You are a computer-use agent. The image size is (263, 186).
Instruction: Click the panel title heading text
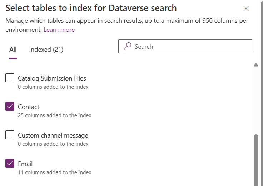click(x=91, y=8)
